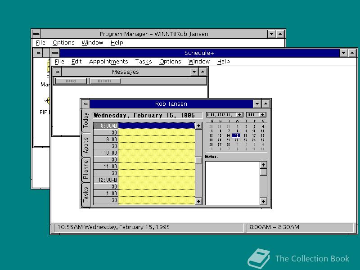The height and width of the screenshot is (270, 360).
Task: Select the 12:00PM yellow appointment slot
Action: 156,180
